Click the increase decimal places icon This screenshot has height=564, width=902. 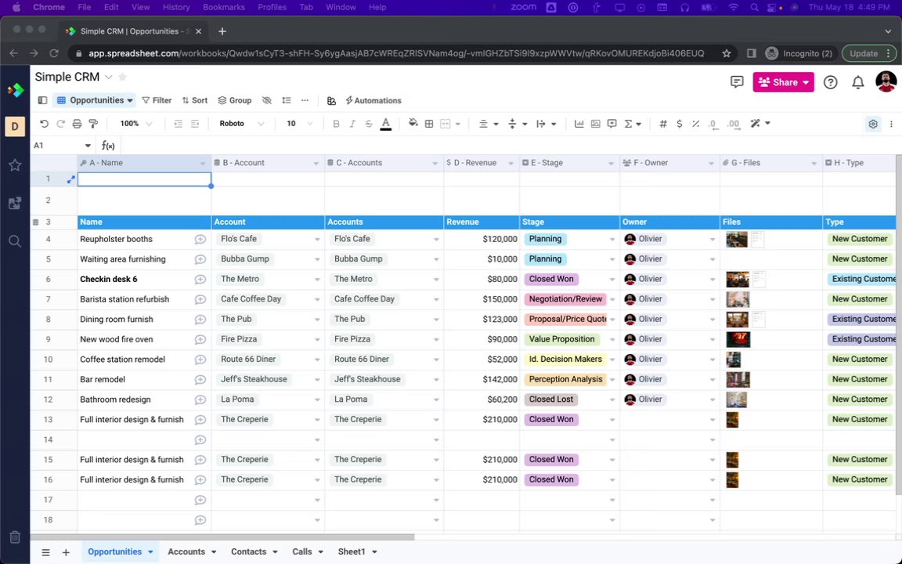734,124
